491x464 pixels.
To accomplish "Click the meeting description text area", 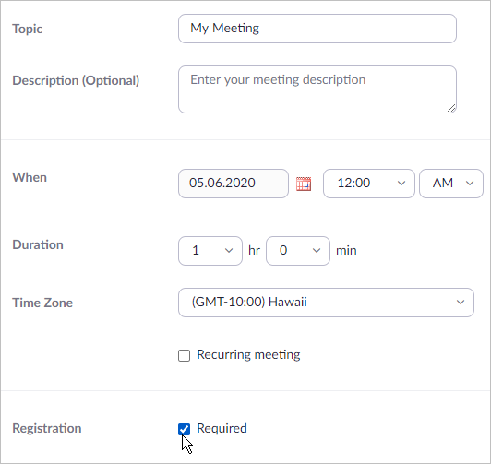I will (317, 89).
